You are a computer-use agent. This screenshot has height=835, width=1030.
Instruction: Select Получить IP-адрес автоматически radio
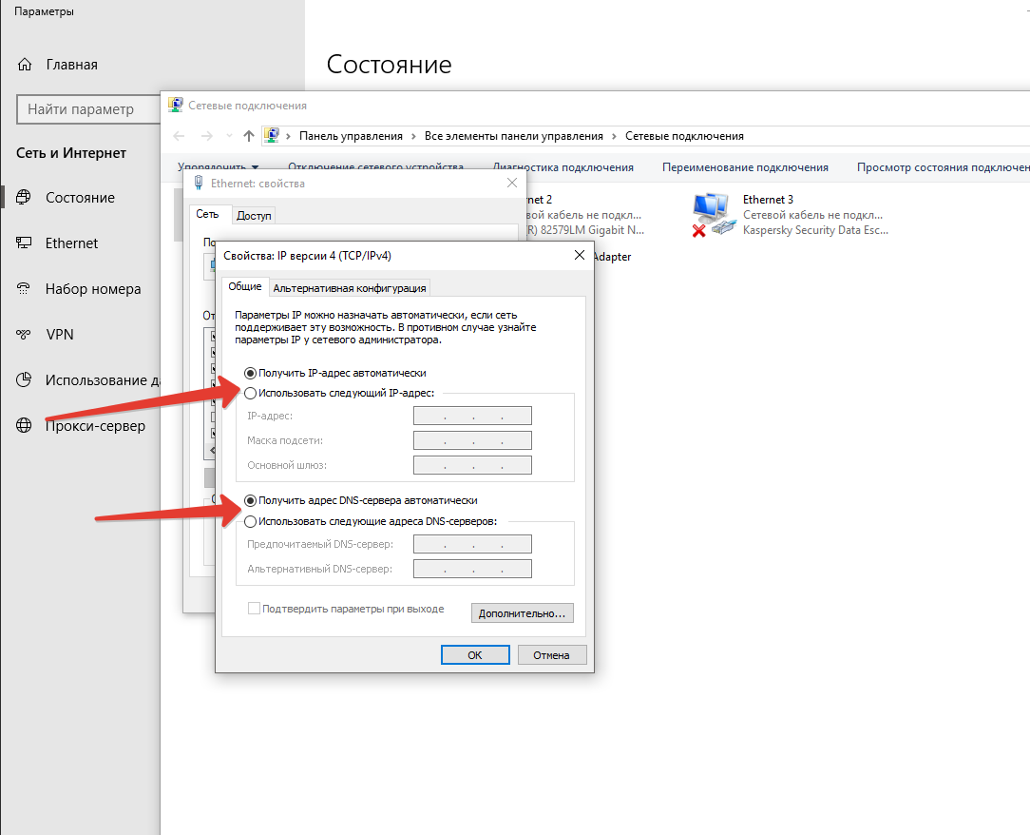click(x=250, y=373)
